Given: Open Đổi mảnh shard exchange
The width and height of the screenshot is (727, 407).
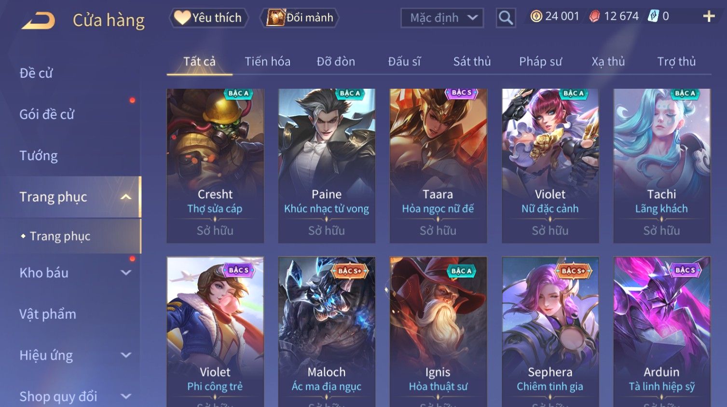Looking at the screenshot, I should click(300, 18).
